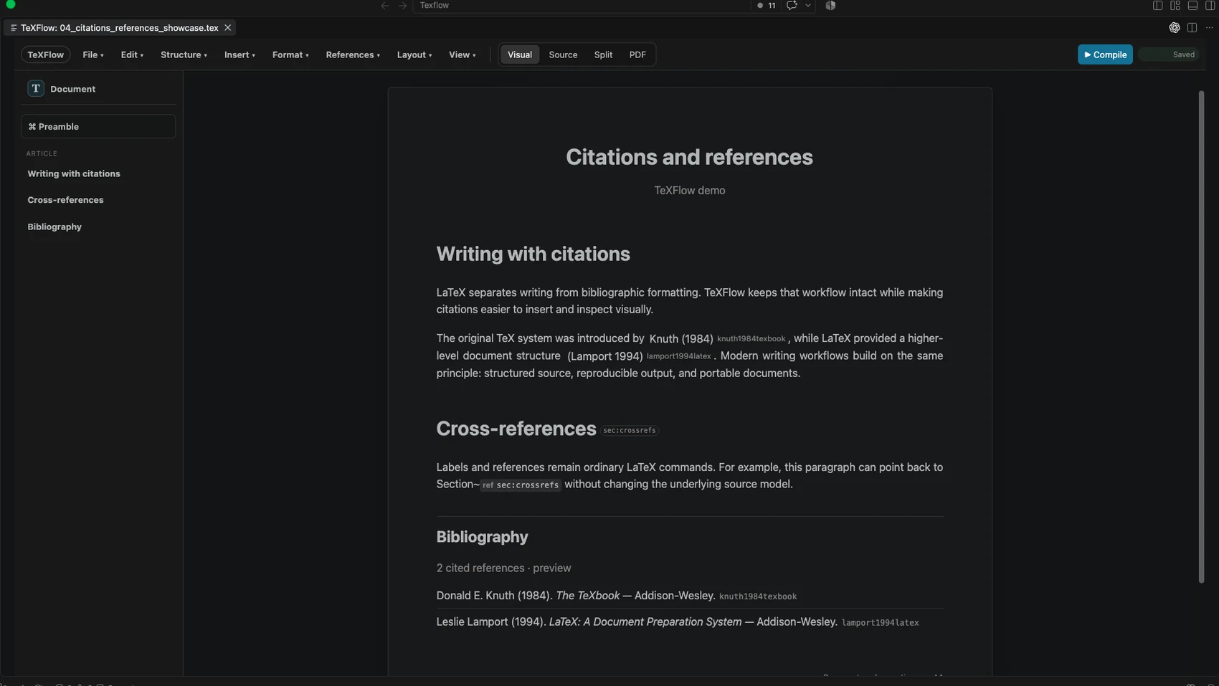Click the knuth1984texbook key in bibliography

[758, 596]
